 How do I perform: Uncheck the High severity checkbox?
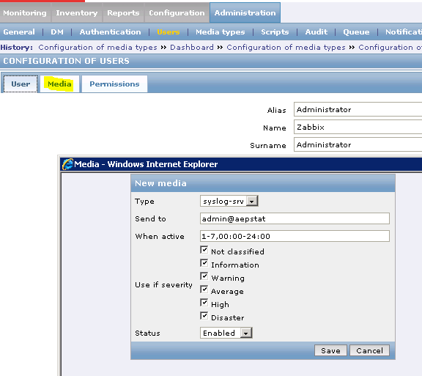click(204, 303)
